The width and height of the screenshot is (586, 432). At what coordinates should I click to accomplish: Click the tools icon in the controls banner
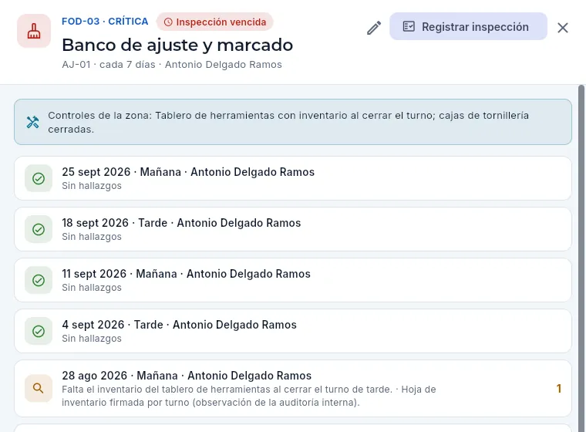pos(33,123)
